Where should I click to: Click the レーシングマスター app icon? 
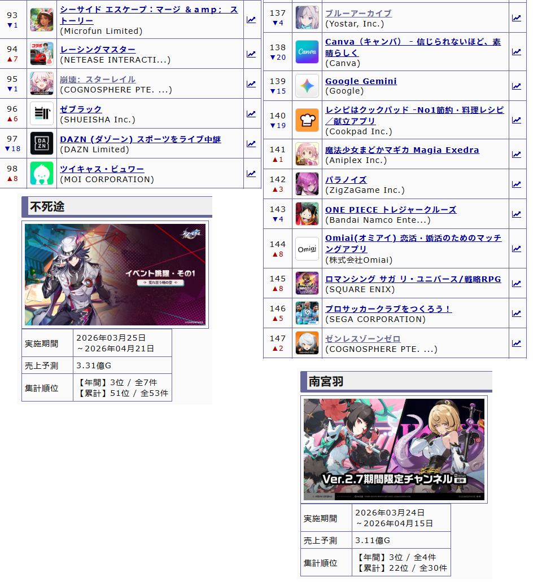(42, 54)
